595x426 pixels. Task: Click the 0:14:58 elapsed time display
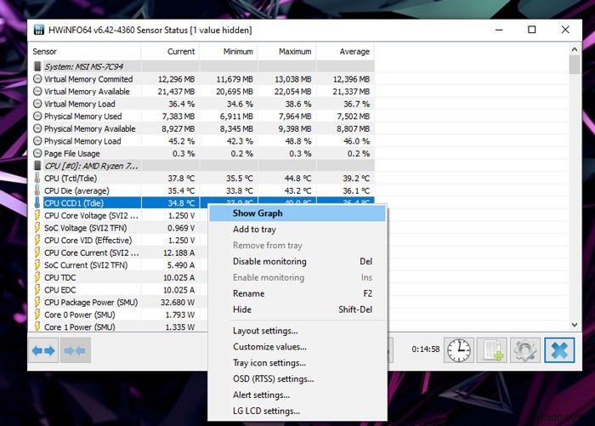point(425,349)
